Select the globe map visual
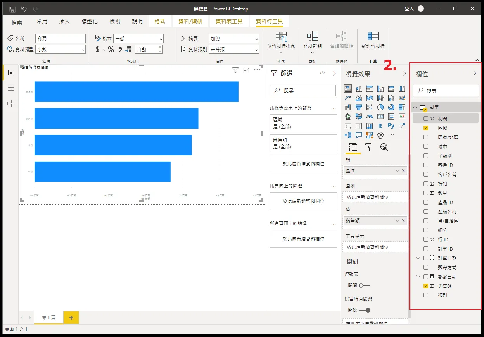Viewport: 484px width, 337px height. pos(348,116)
